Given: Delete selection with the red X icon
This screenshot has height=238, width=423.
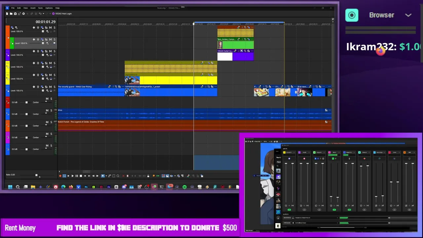Looking at the screenshot, I should pos(123,176).
